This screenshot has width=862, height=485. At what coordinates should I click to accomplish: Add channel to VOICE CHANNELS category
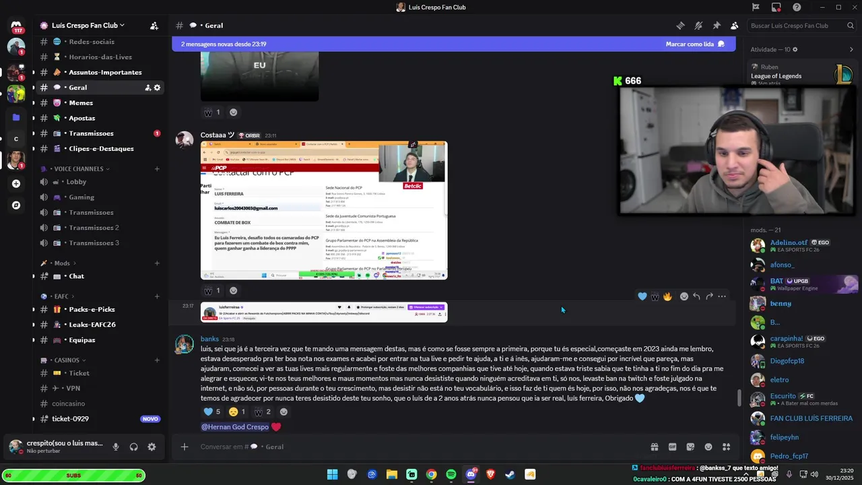coord(157,169)
